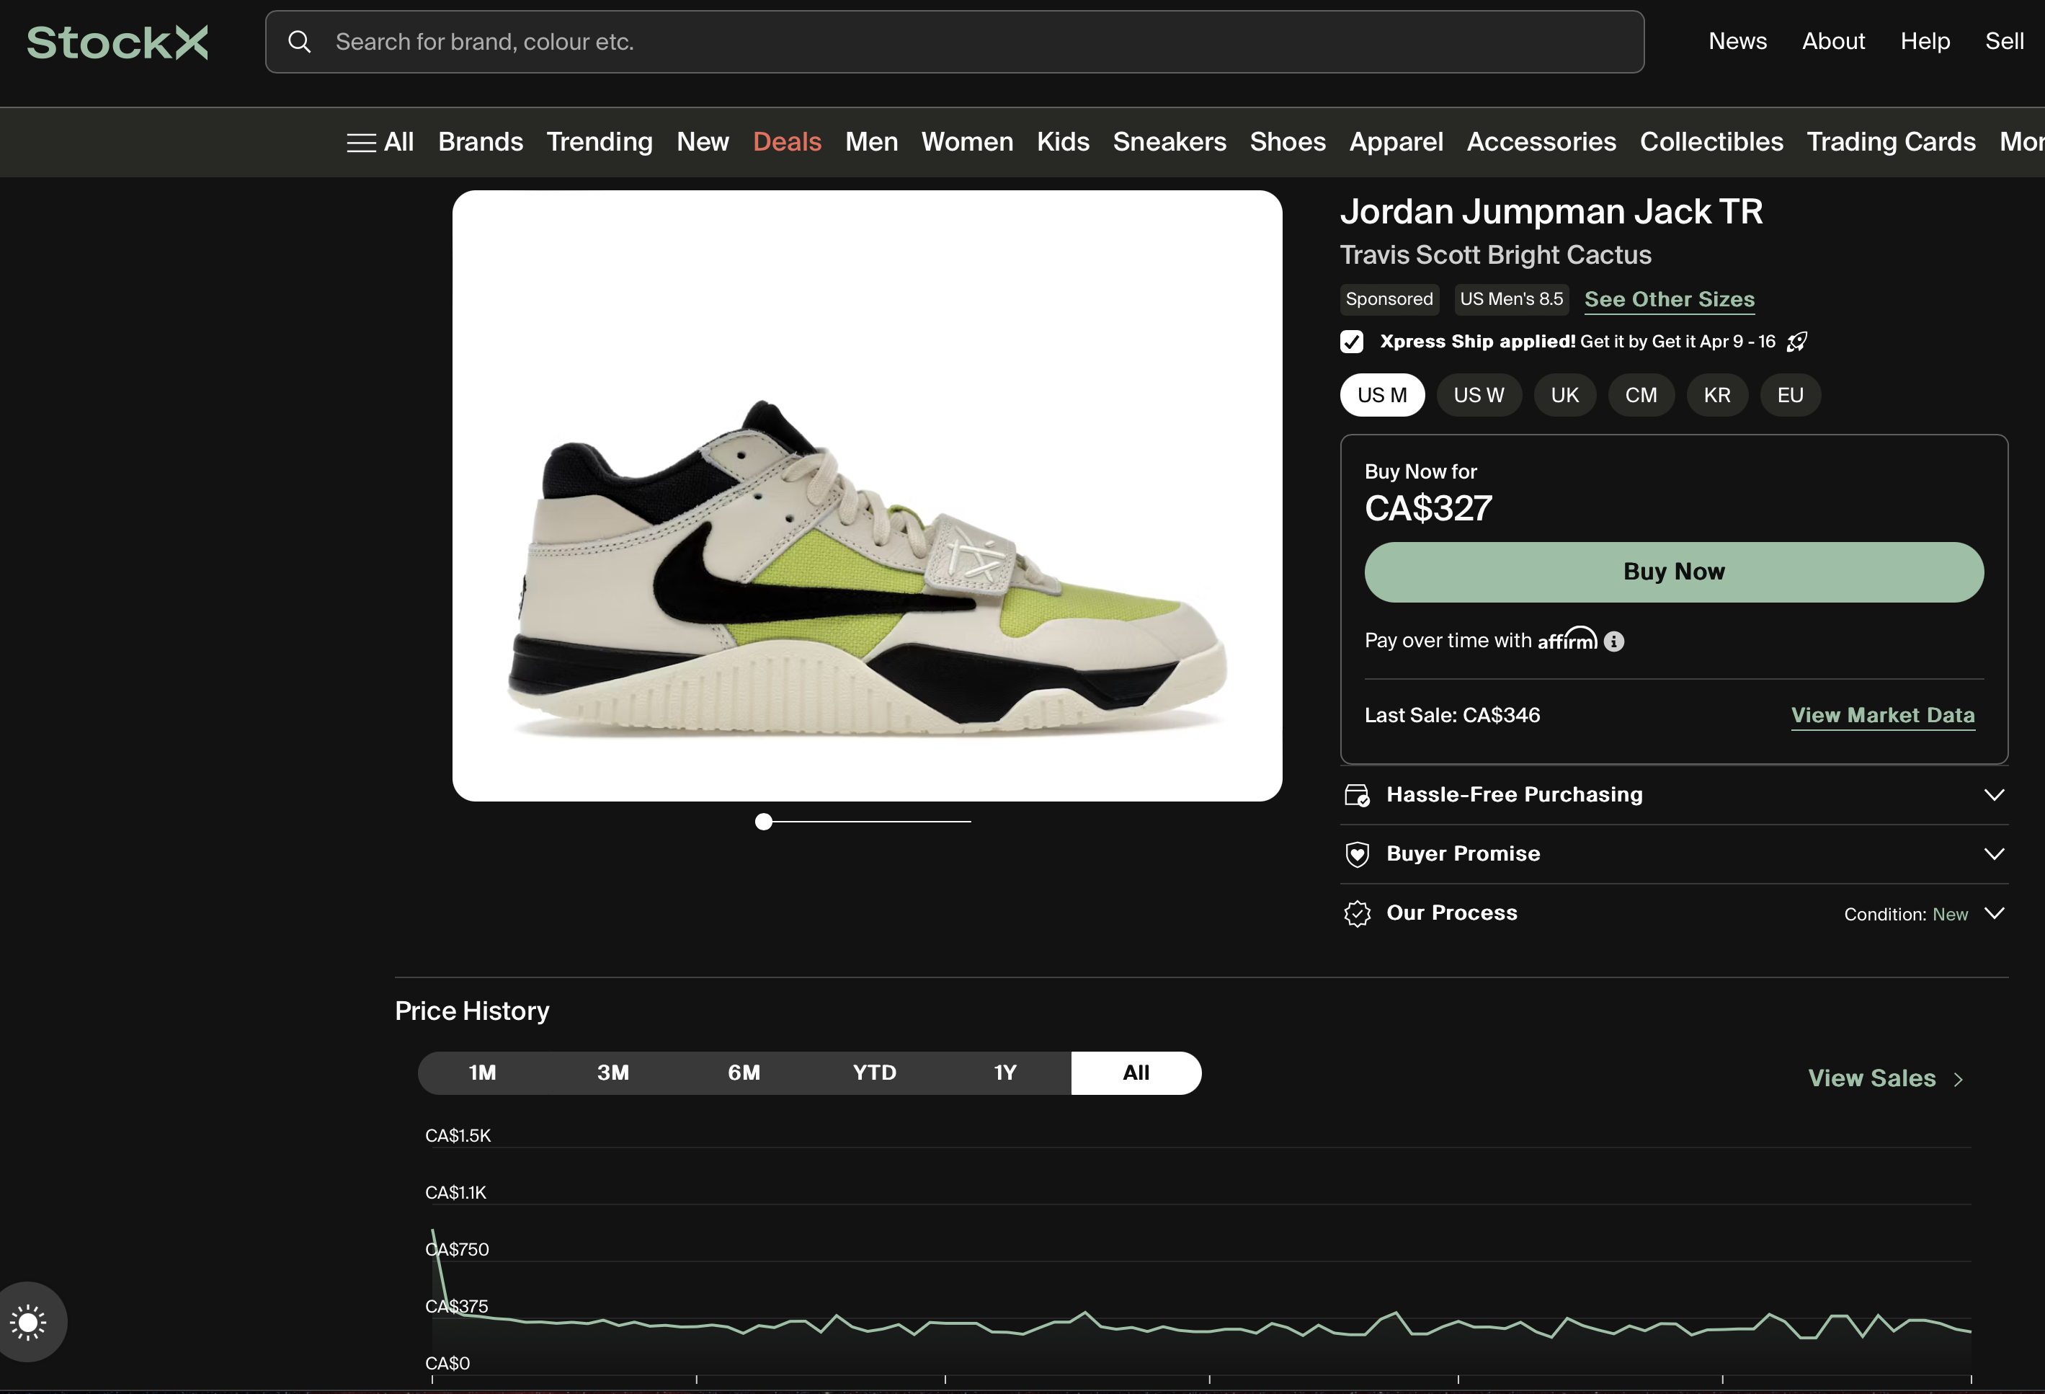Click the Hassle-Free Purchasing card icon
Image resolution: width=2045 pixels, height=1394 pixels.
[1357, 796]
